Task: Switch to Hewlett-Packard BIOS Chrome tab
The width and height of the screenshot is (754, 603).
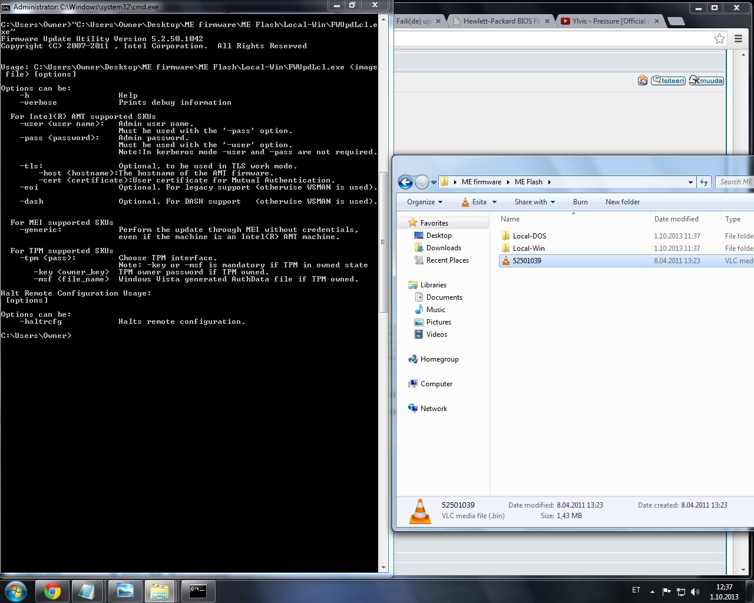Action: pyautogui.click(x=501, y=21)
